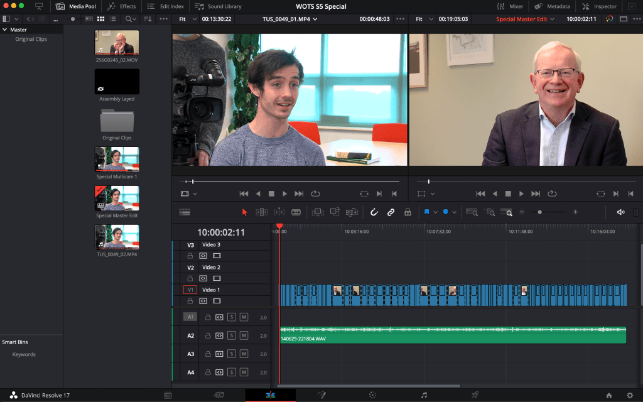Open the flag color dropdown arrow
Viewport: 643px width, 402px height.
435,212
